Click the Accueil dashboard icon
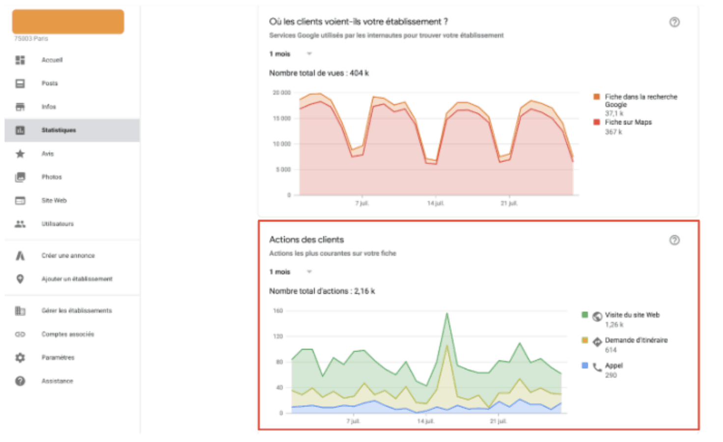723x442 pixels. click(20, 60)
